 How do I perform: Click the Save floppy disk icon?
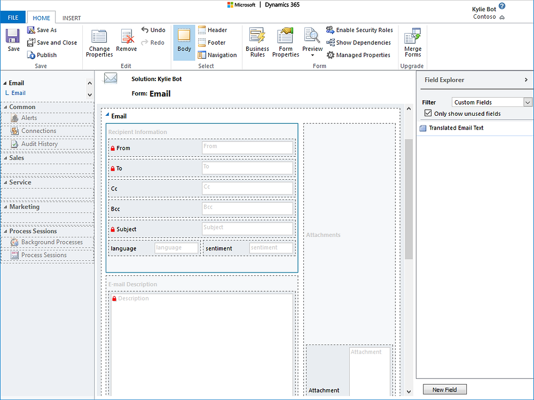tap(13, 36)
